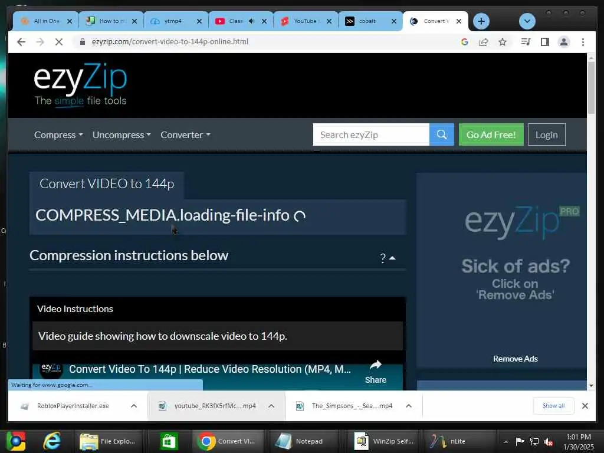Click the YouTube video title link

tap(210, 369)
